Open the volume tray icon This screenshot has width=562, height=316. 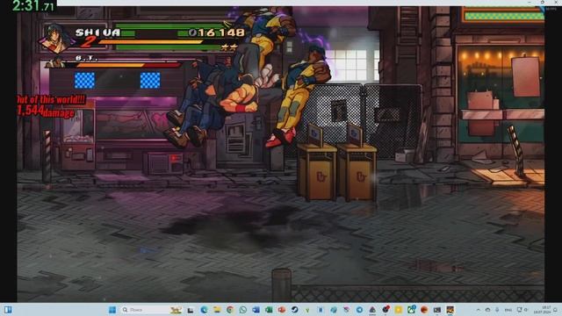pos(526,310)
